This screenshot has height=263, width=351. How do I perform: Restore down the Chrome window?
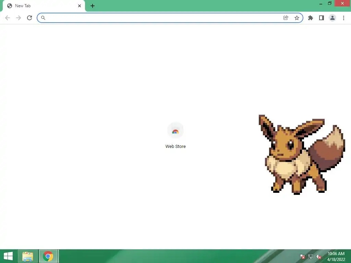[329, 3]
